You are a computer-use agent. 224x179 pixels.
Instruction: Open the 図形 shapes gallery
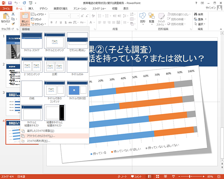(142, 18)
